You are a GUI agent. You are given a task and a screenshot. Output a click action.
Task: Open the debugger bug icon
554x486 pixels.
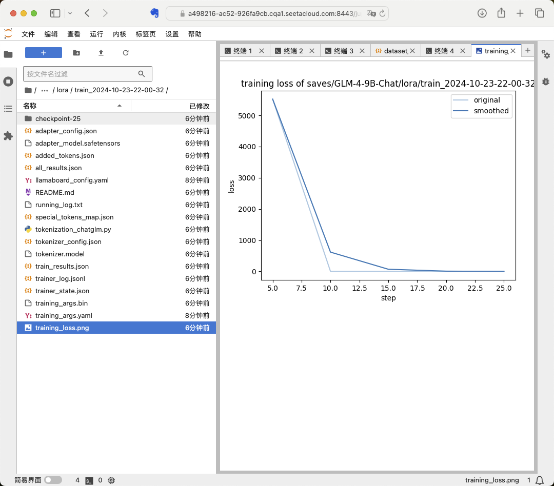coord(546,82)
